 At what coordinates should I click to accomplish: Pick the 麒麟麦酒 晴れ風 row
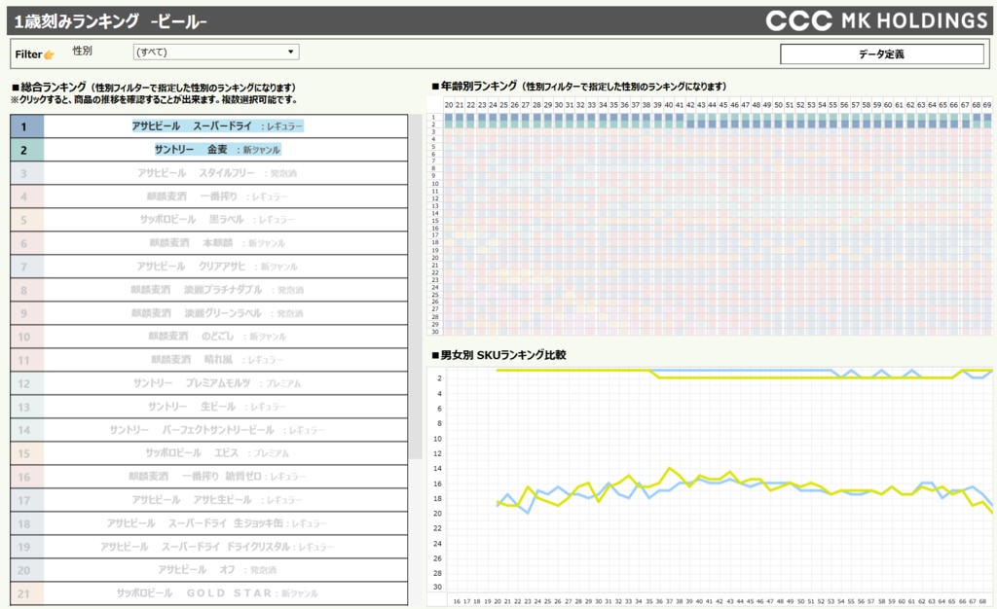click(209, 360)
